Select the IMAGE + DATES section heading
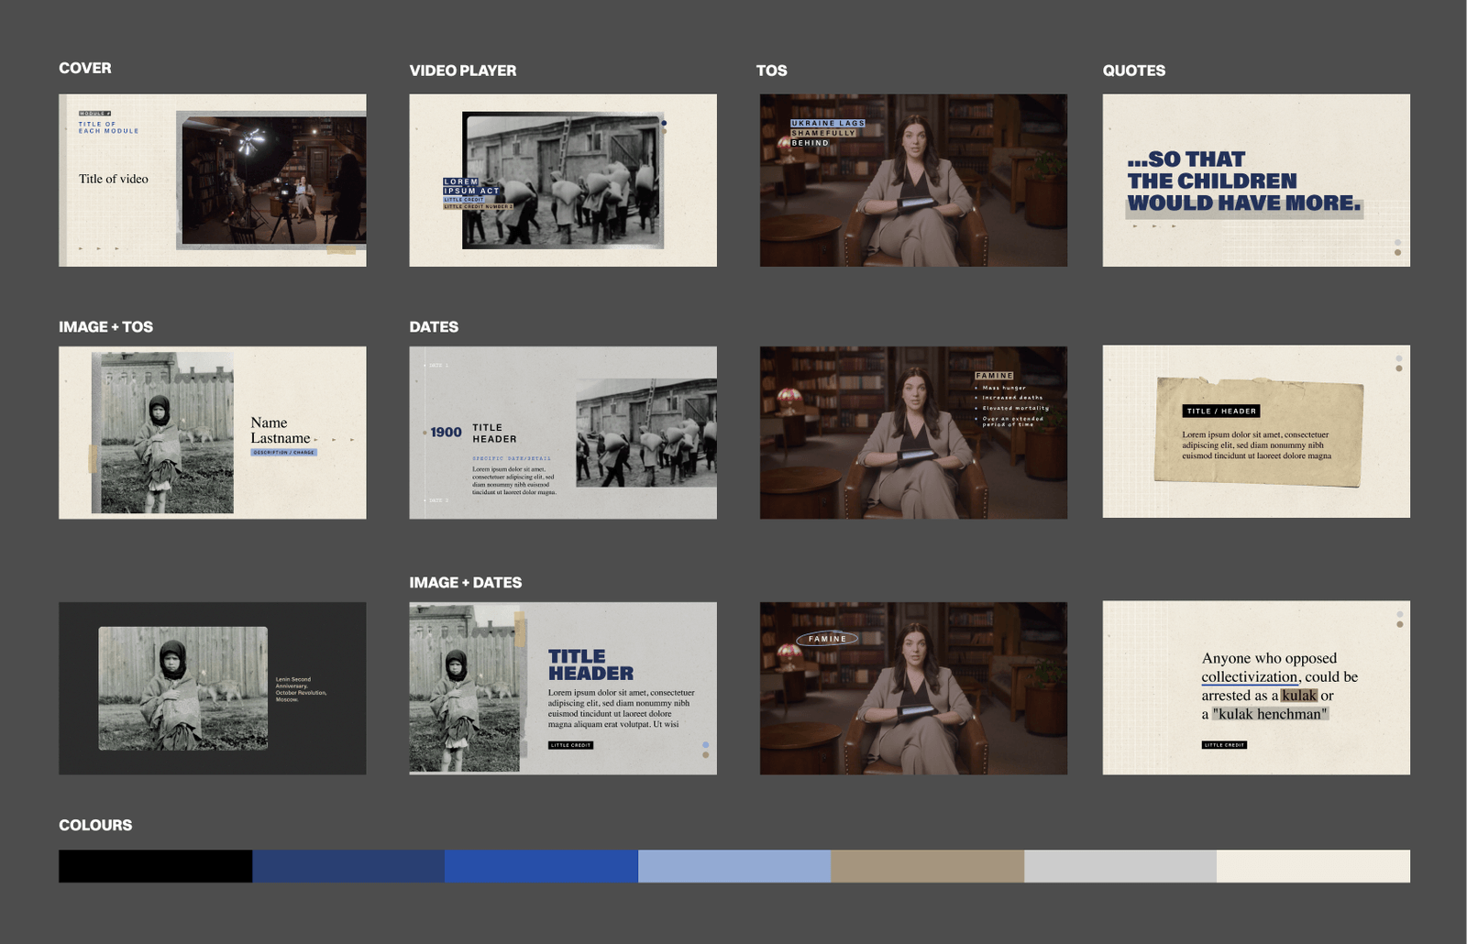Viewport: 1467px width, 944px height. (x=465, y=582)
